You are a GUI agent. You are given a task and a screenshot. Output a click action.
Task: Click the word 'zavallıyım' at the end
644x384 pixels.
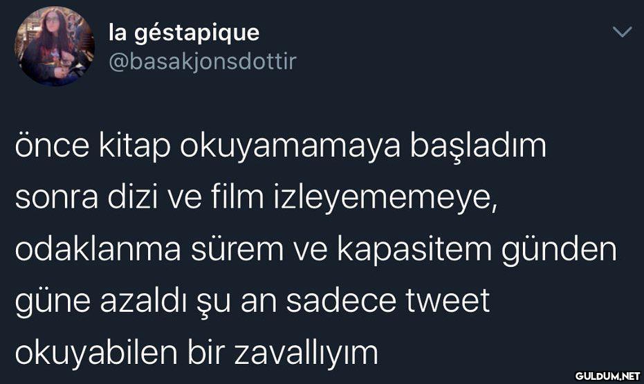[x=306, y=353]
